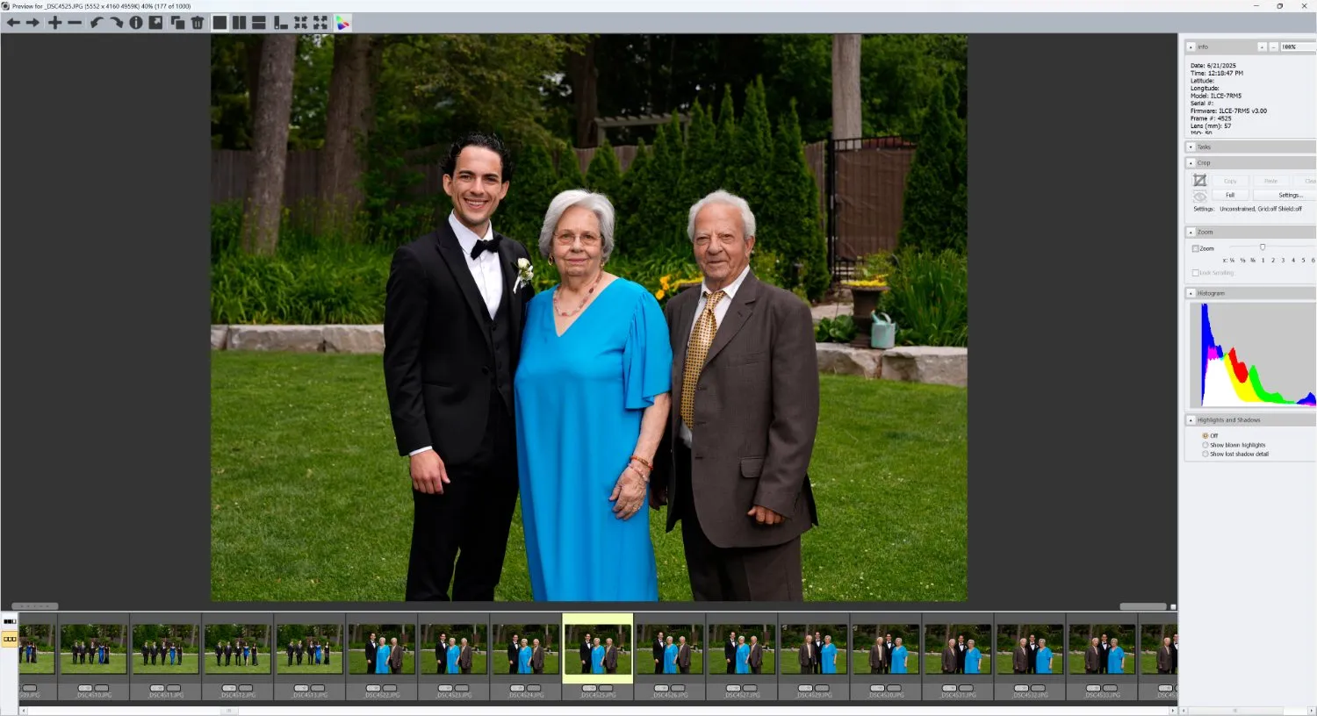Image resolution: width=1317 pixels, height=716 pixels.
Task: Open the delete image trash icon
Action: point(197,22)
